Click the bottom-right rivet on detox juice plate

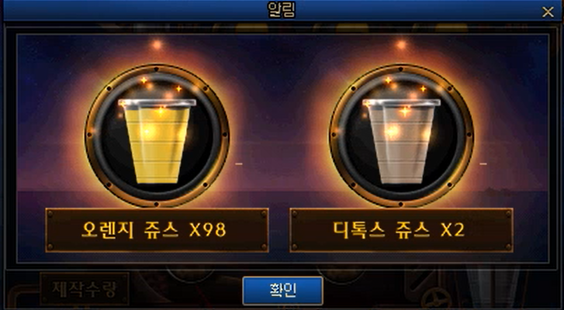coord(508,246)
